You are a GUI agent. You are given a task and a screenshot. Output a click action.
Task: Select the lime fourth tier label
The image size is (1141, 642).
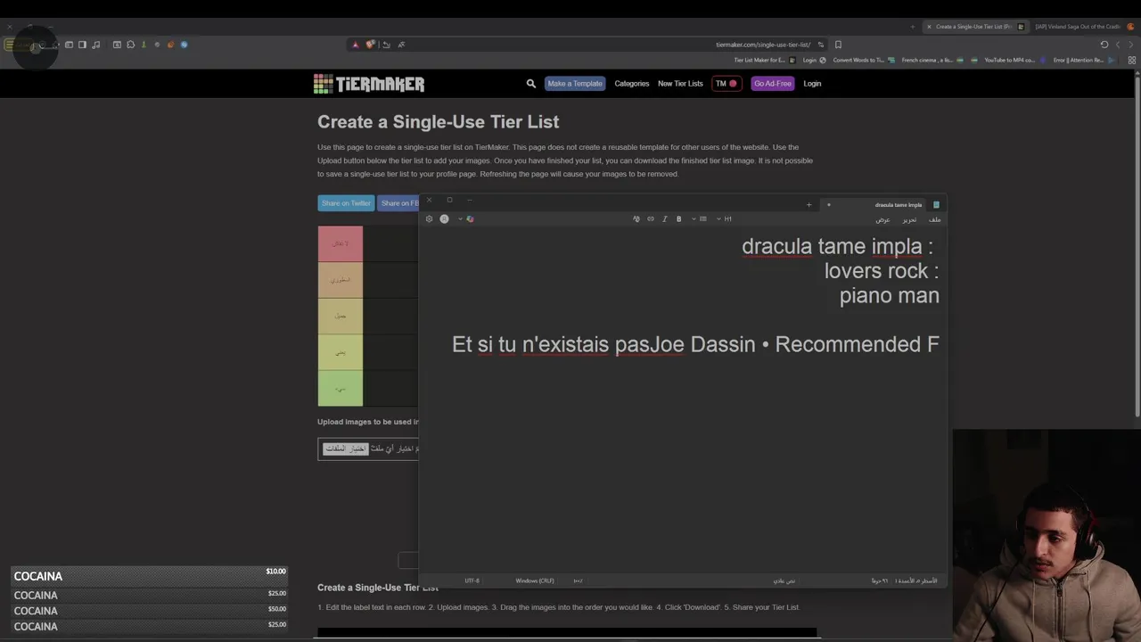(x=341, y=353)
